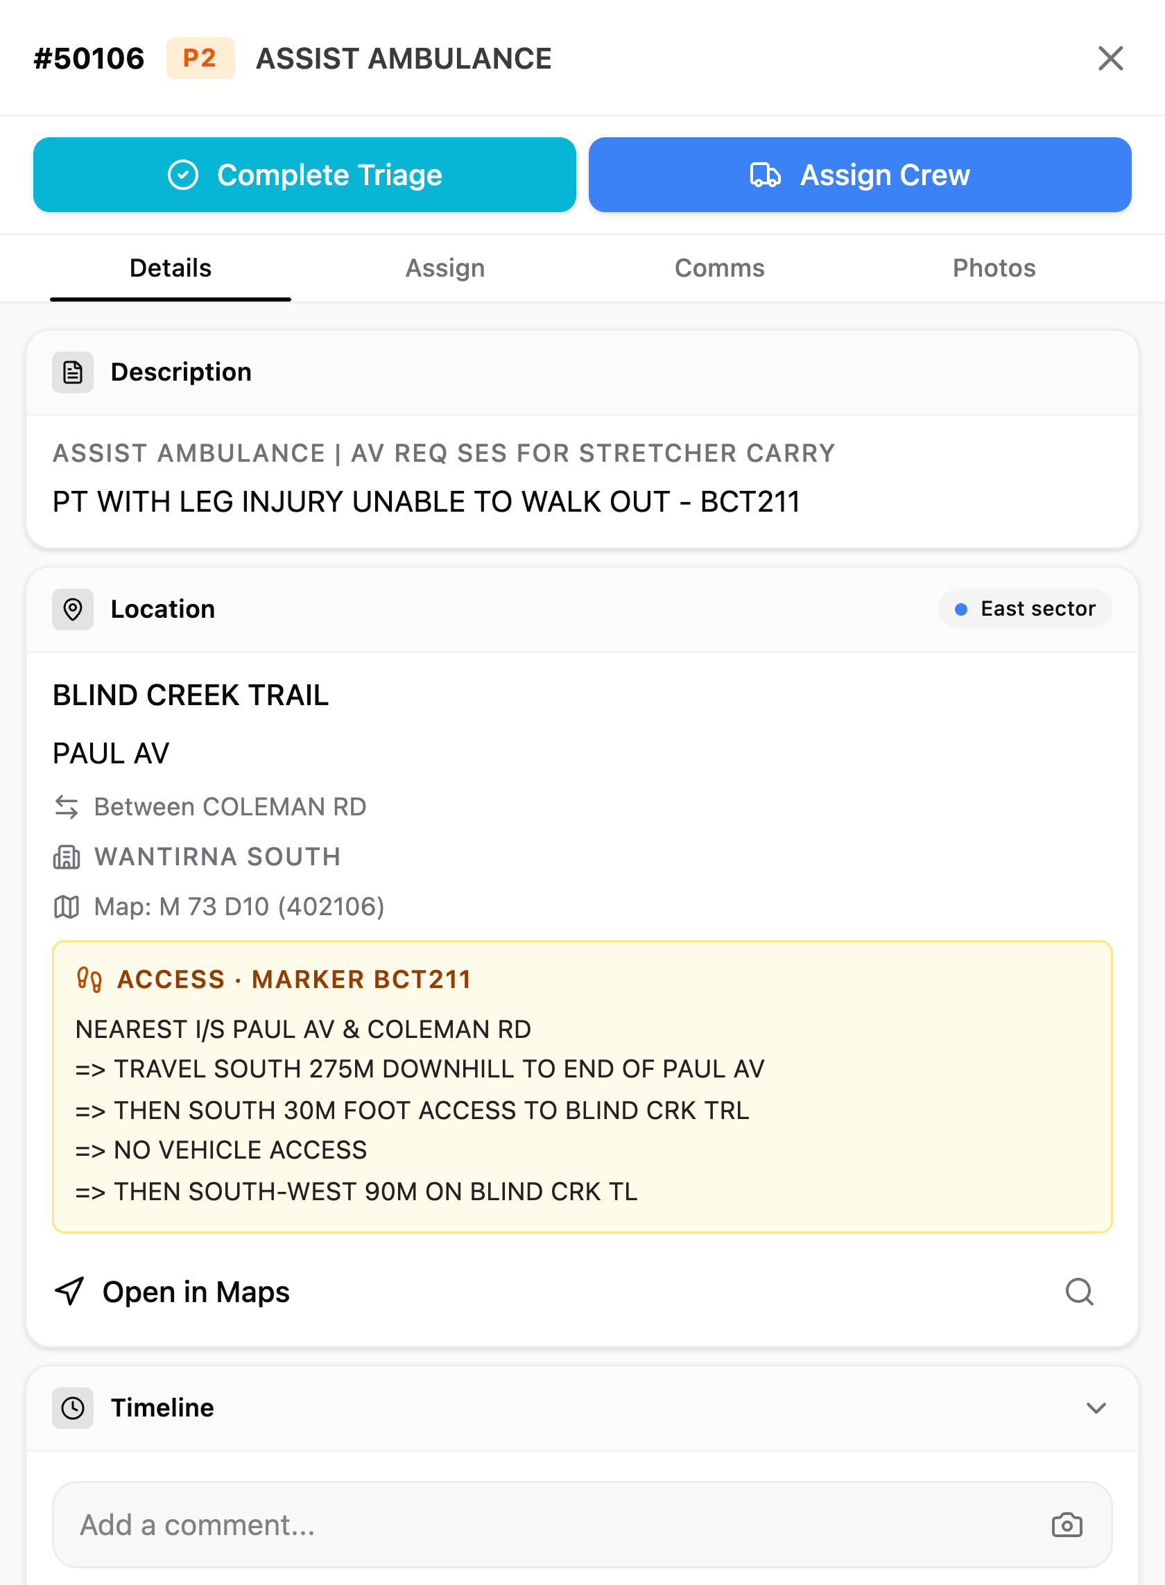Expand the Timeline section chevron
Screen dimensions: 1165x1585
click(x=1096, y=1408)
